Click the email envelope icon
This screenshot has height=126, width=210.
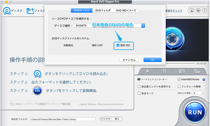coord(198,11)
